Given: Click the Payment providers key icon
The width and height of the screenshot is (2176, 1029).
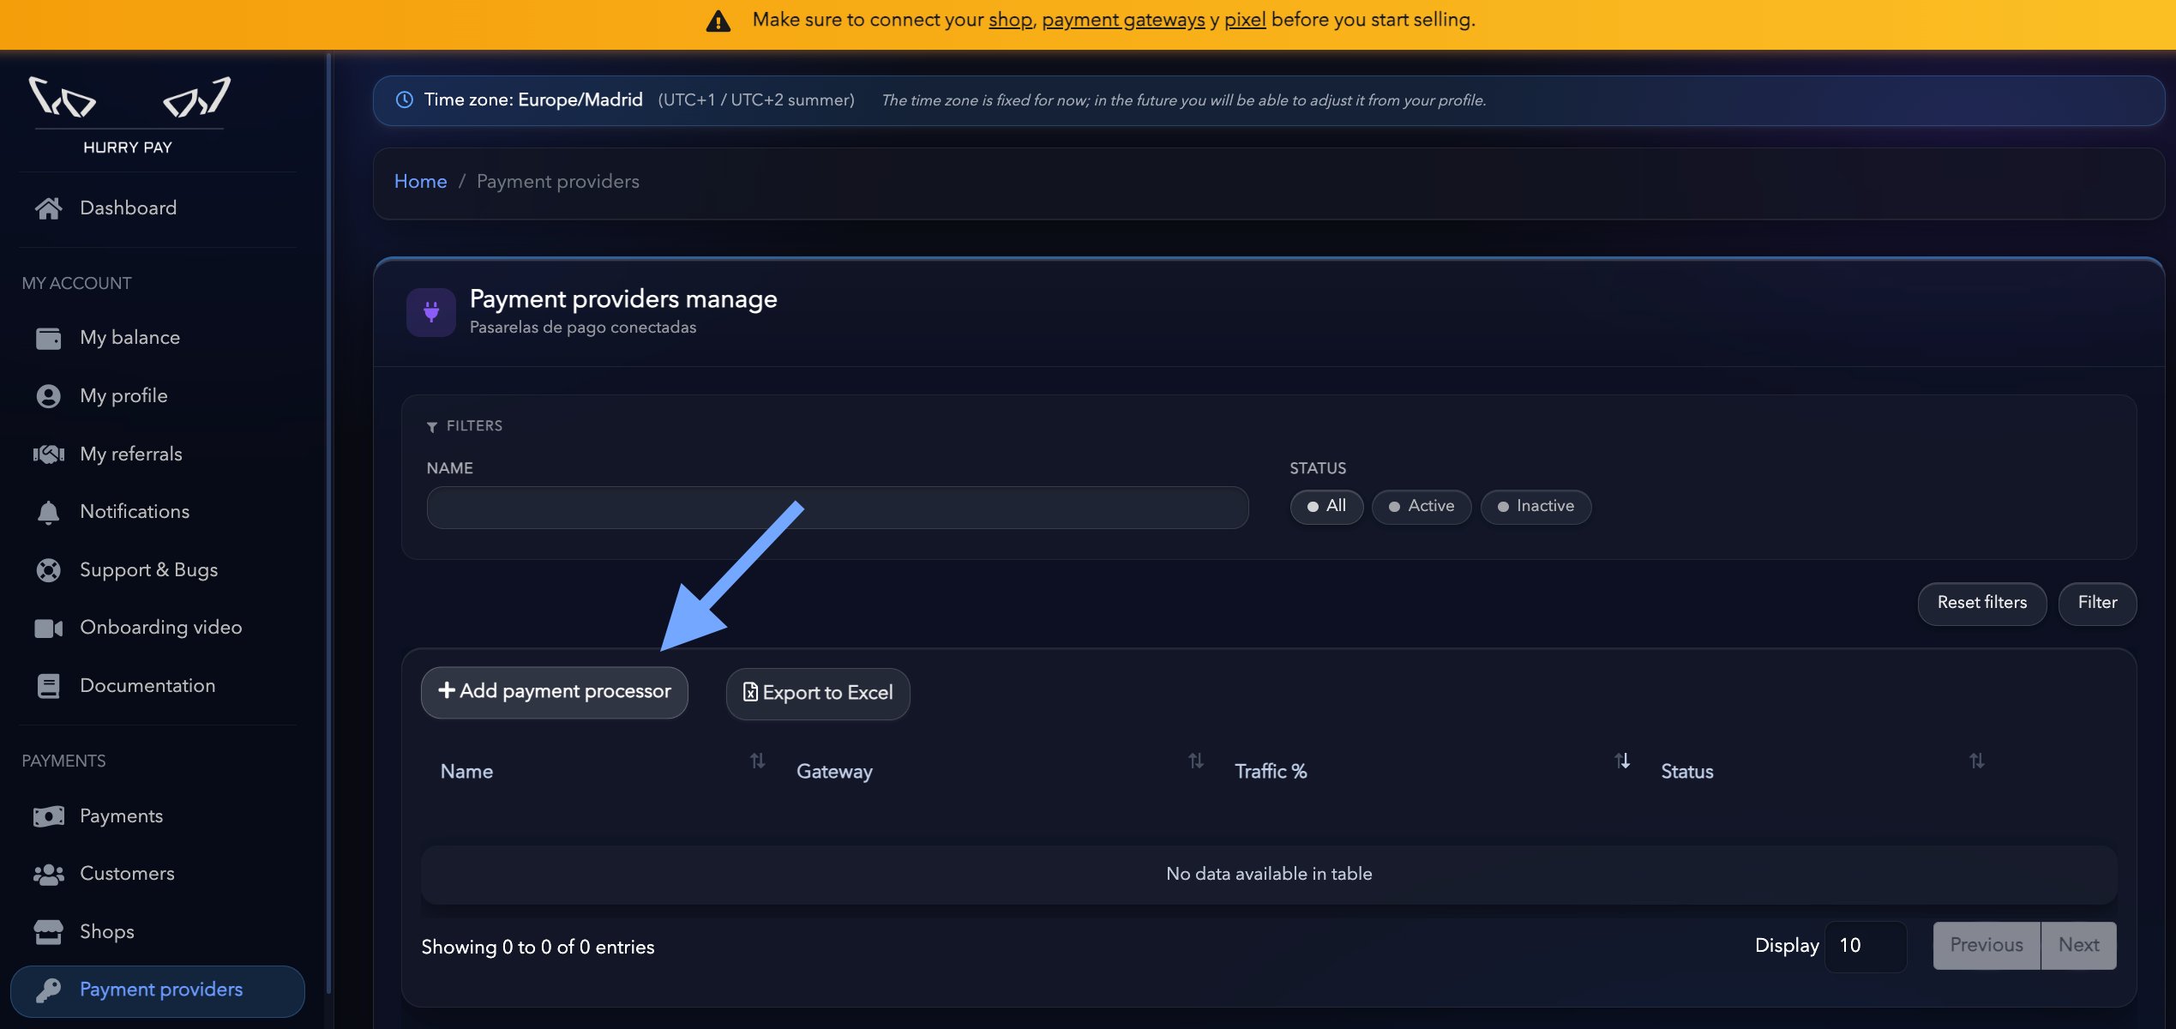Looking at the screenshot, I should click(x=48, y=990).
